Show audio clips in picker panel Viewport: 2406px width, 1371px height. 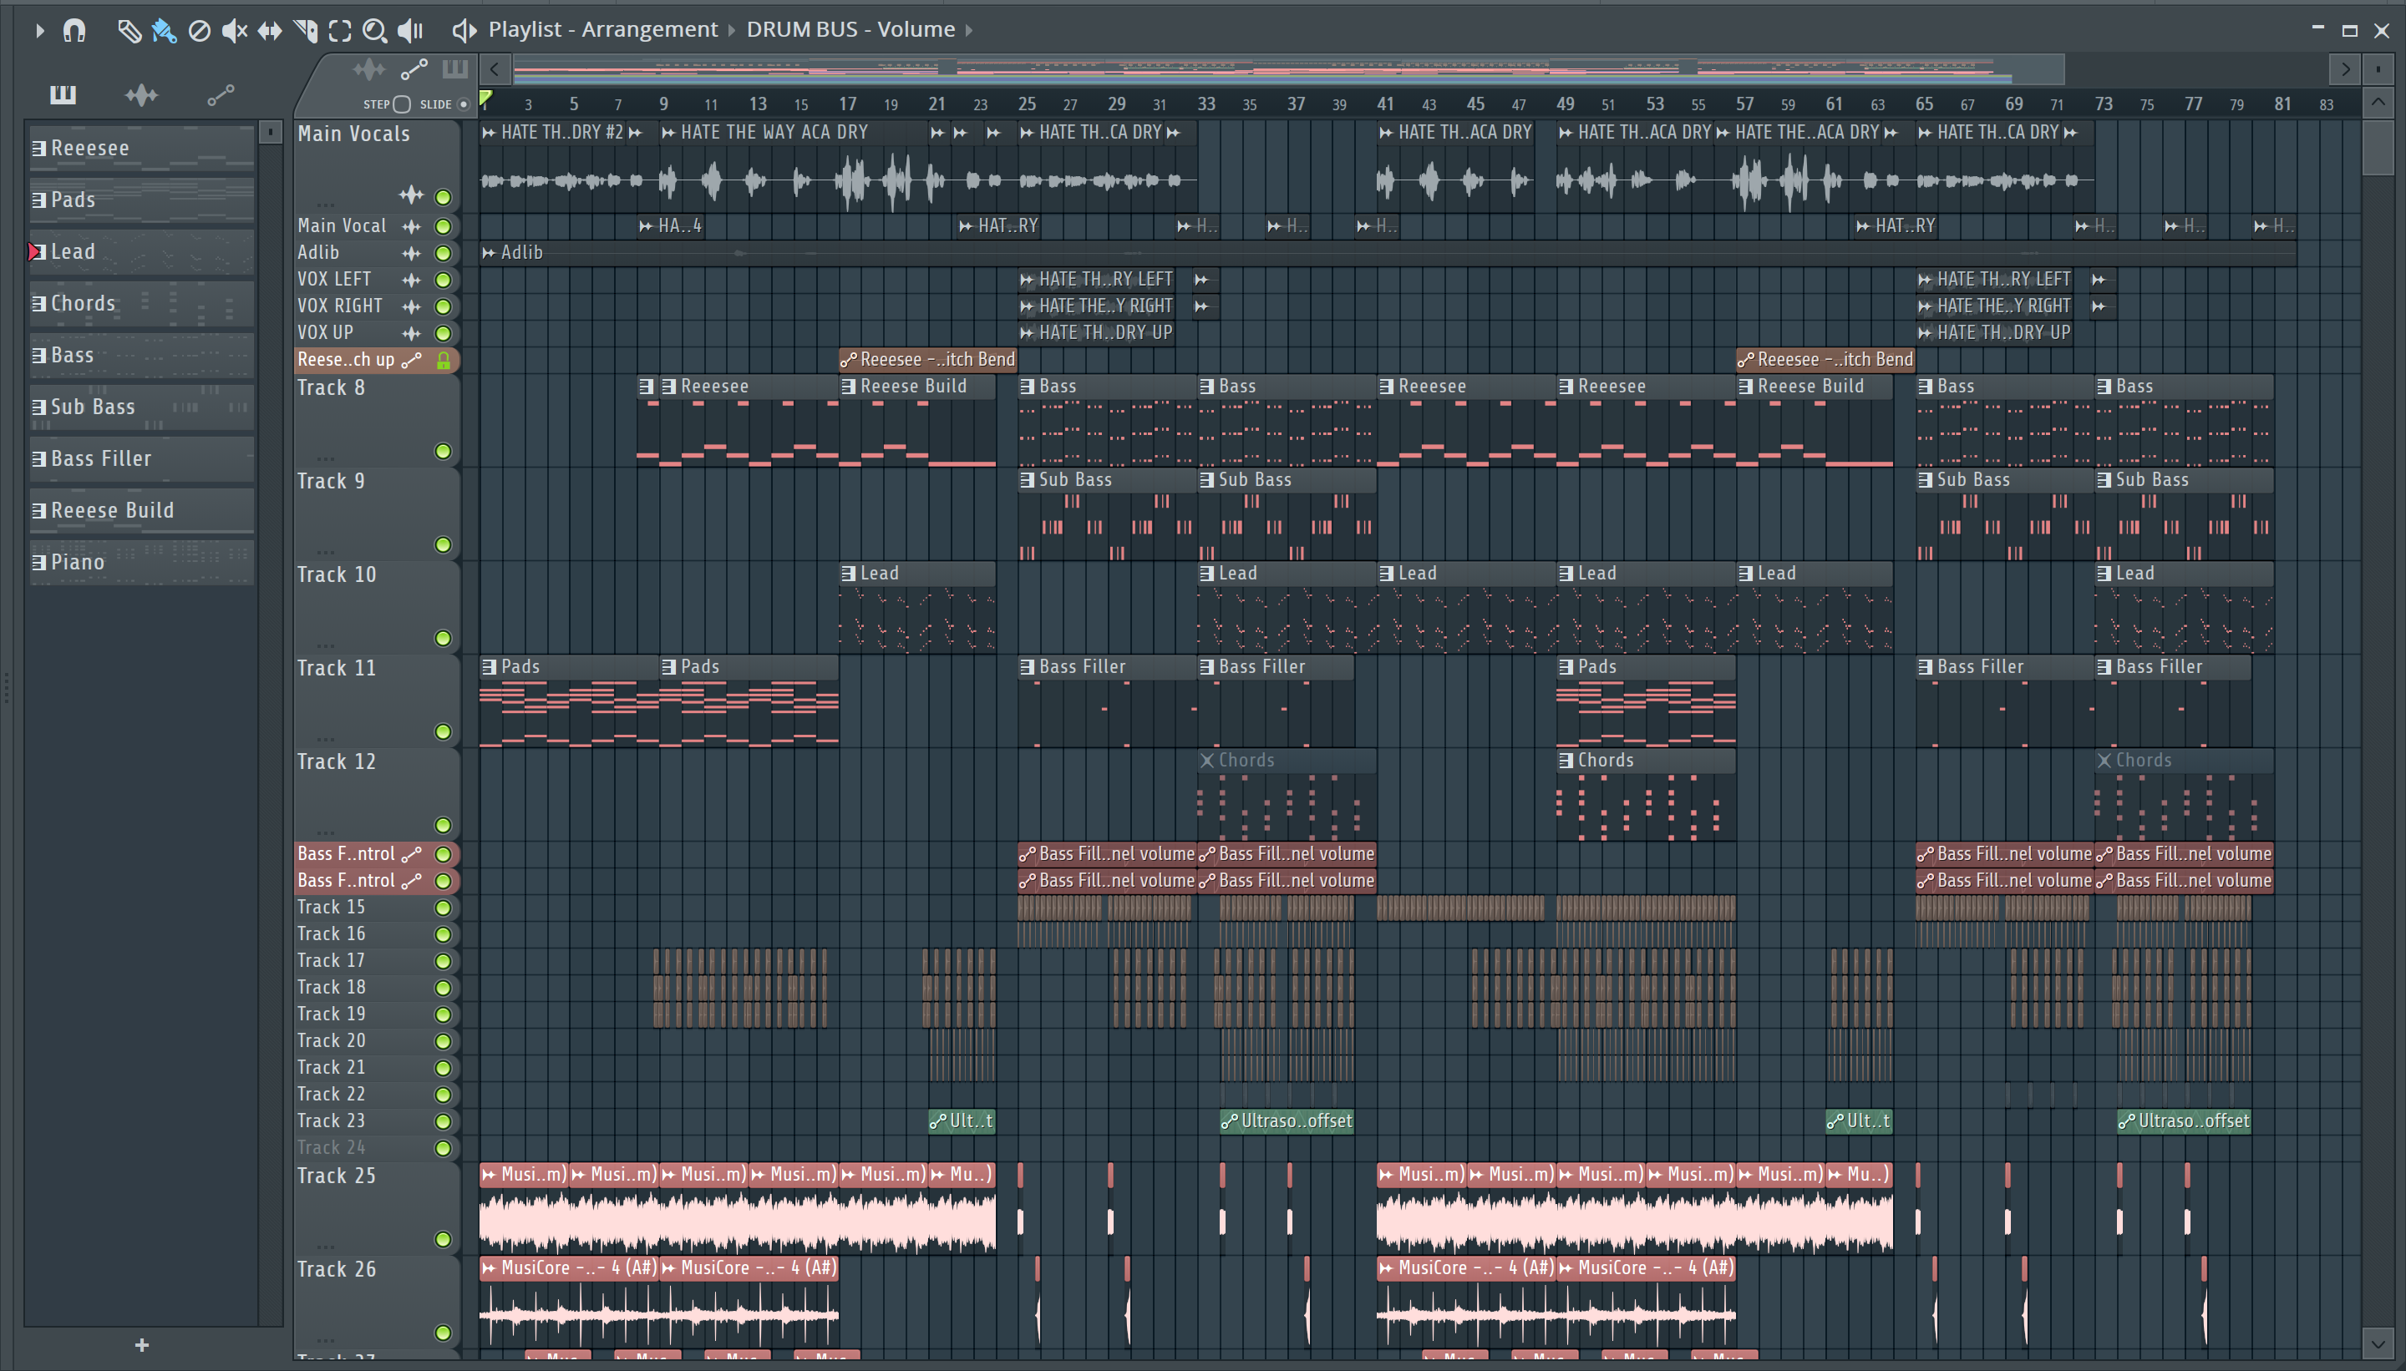coord(141,94)
